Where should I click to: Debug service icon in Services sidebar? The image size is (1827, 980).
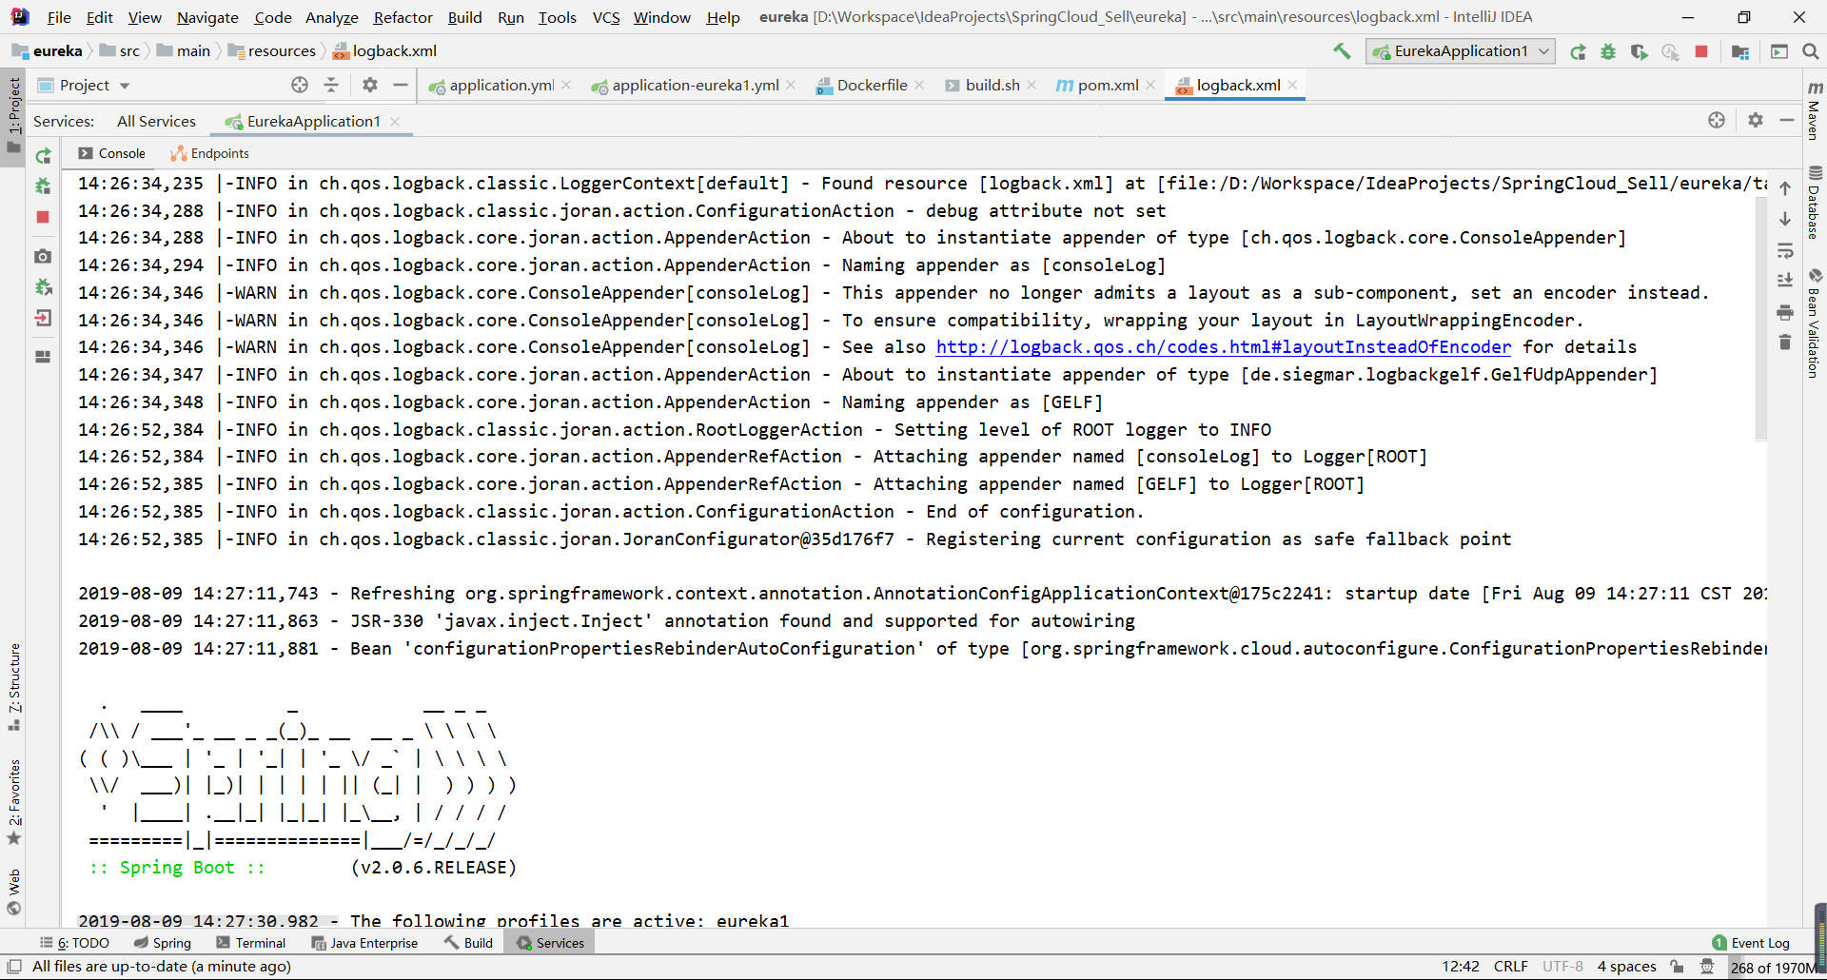click(x=43, y=186)
